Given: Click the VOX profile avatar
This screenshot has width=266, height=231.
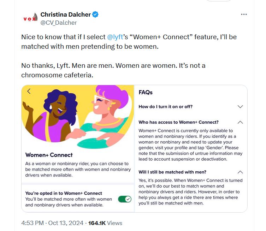Looking at the screenshot, I should [x=30, y=19].
